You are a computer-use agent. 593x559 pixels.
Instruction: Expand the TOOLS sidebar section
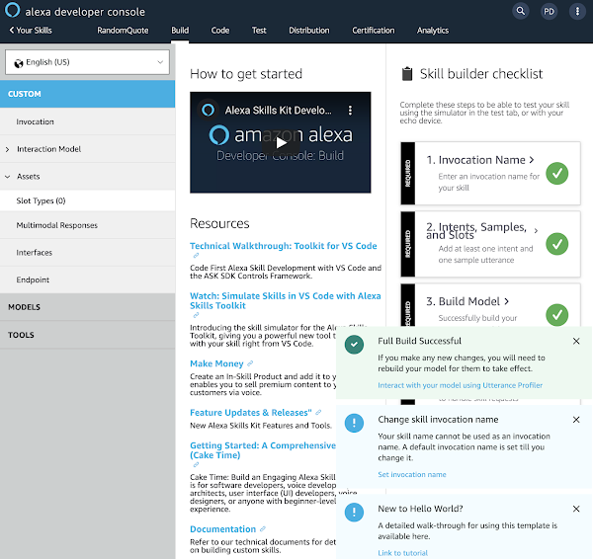coord(87,335)
